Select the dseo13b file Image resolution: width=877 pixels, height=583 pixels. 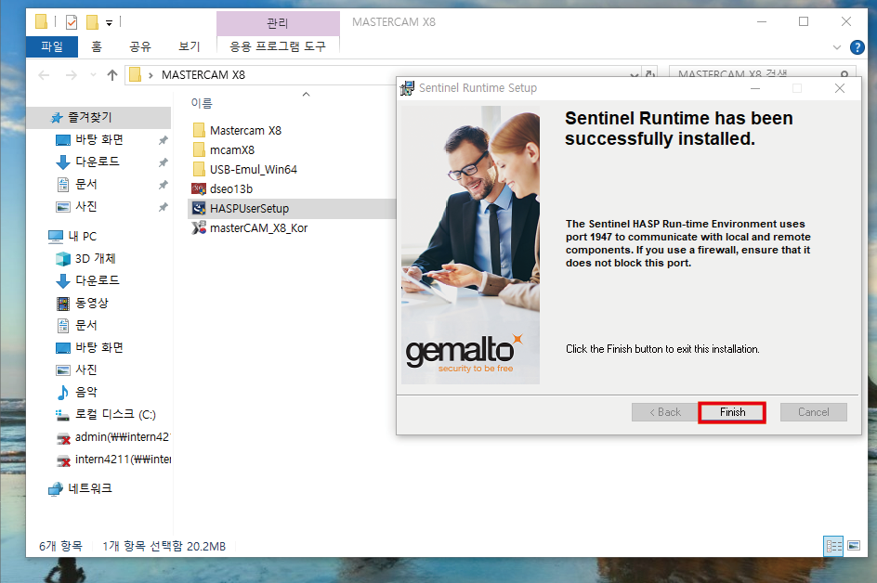(230, 189)
